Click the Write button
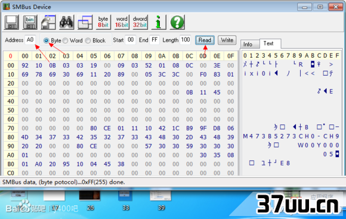This screenshot has height=219, width=346. click(227, 40)
